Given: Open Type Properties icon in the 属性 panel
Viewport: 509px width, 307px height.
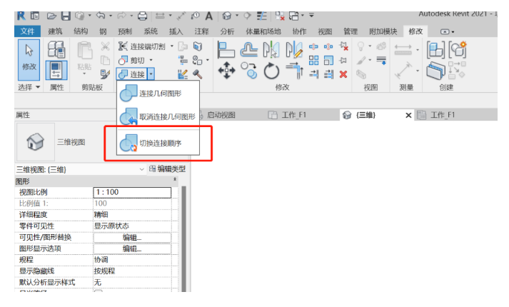Looking at the screenshot, I should 56,49.
